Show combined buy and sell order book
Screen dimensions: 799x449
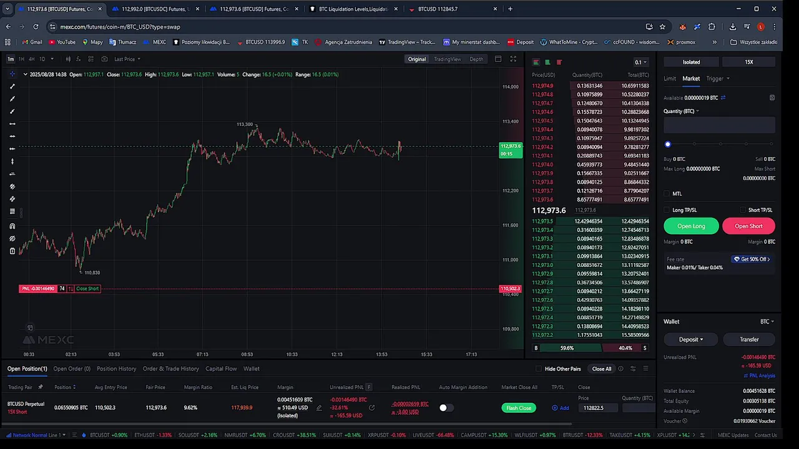[x=536, y=62]
